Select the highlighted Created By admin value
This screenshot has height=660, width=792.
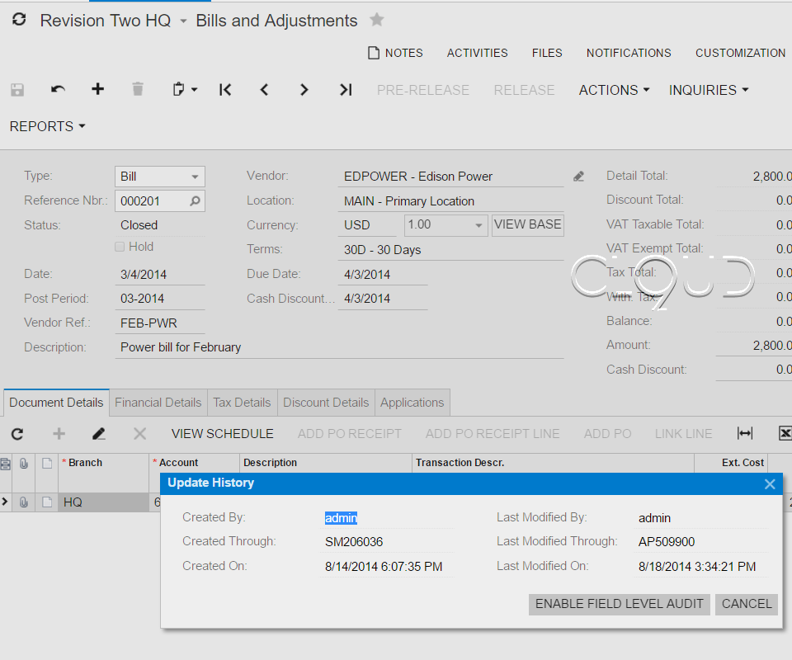pyautogui.click(x=341, y=518)
